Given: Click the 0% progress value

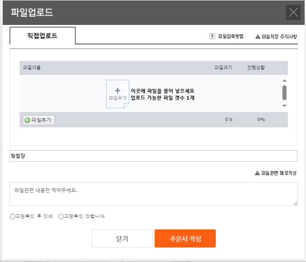Looking at the screenshot, I should click(x=261, y=120).
